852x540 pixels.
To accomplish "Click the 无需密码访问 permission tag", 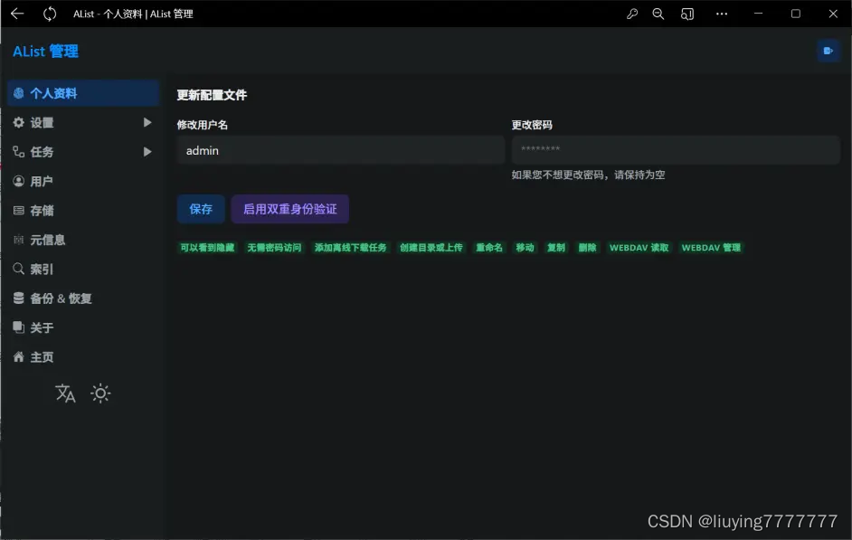I will pyautogui.click(x=274, y=248).
